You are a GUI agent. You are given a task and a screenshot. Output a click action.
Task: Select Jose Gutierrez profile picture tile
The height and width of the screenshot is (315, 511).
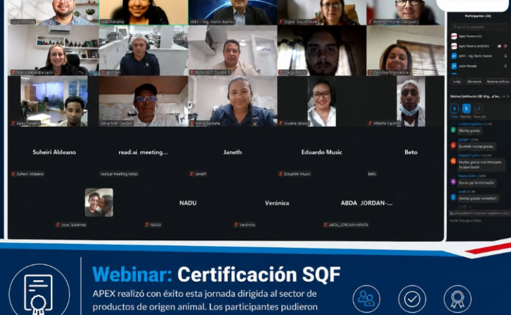98,203
